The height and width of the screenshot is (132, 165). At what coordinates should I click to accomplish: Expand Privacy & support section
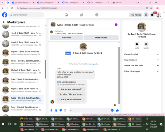pyautogui.click(x=142, y=71)
